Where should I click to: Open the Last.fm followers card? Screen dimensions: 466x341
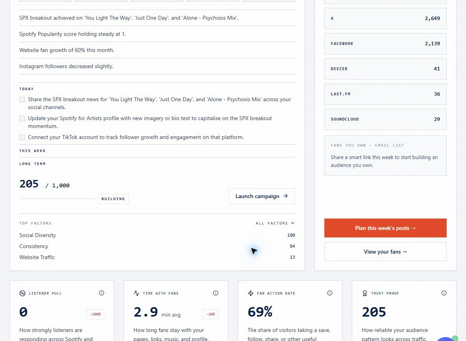click(x=385, y=94)
